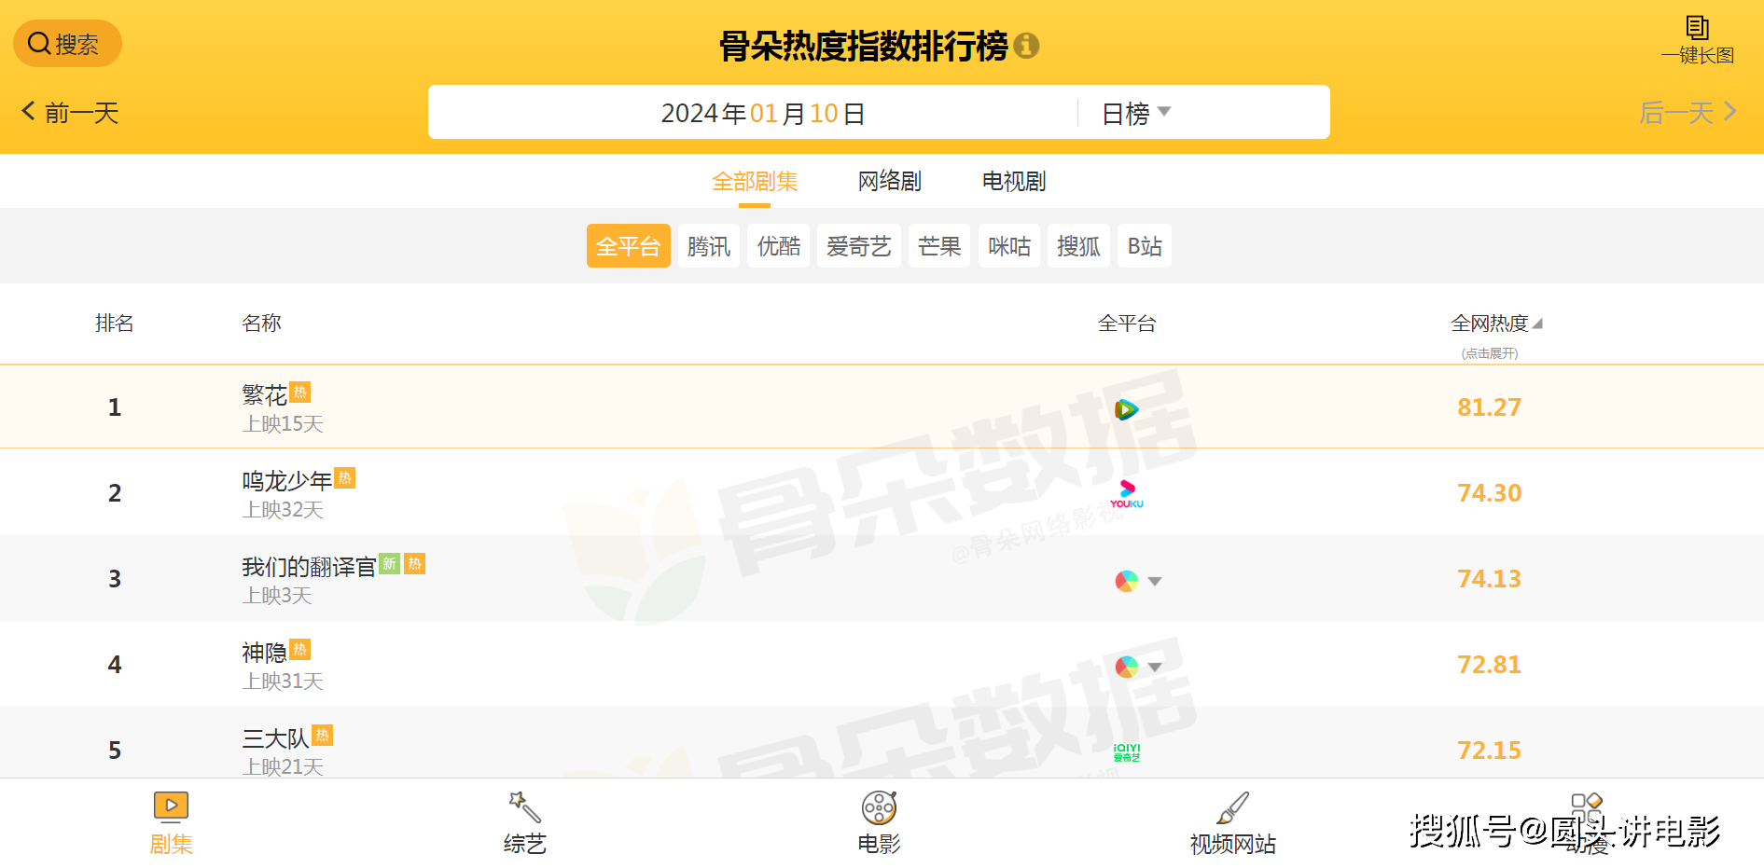Click the multi-platform pie icon for 我们的翻译官

1127,581
